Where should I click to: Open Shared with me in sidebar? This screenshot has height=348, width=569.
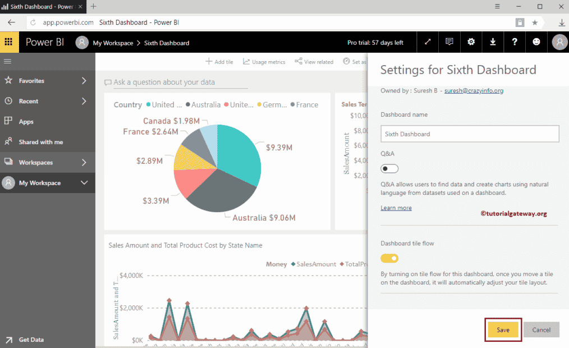coord(40,142)
